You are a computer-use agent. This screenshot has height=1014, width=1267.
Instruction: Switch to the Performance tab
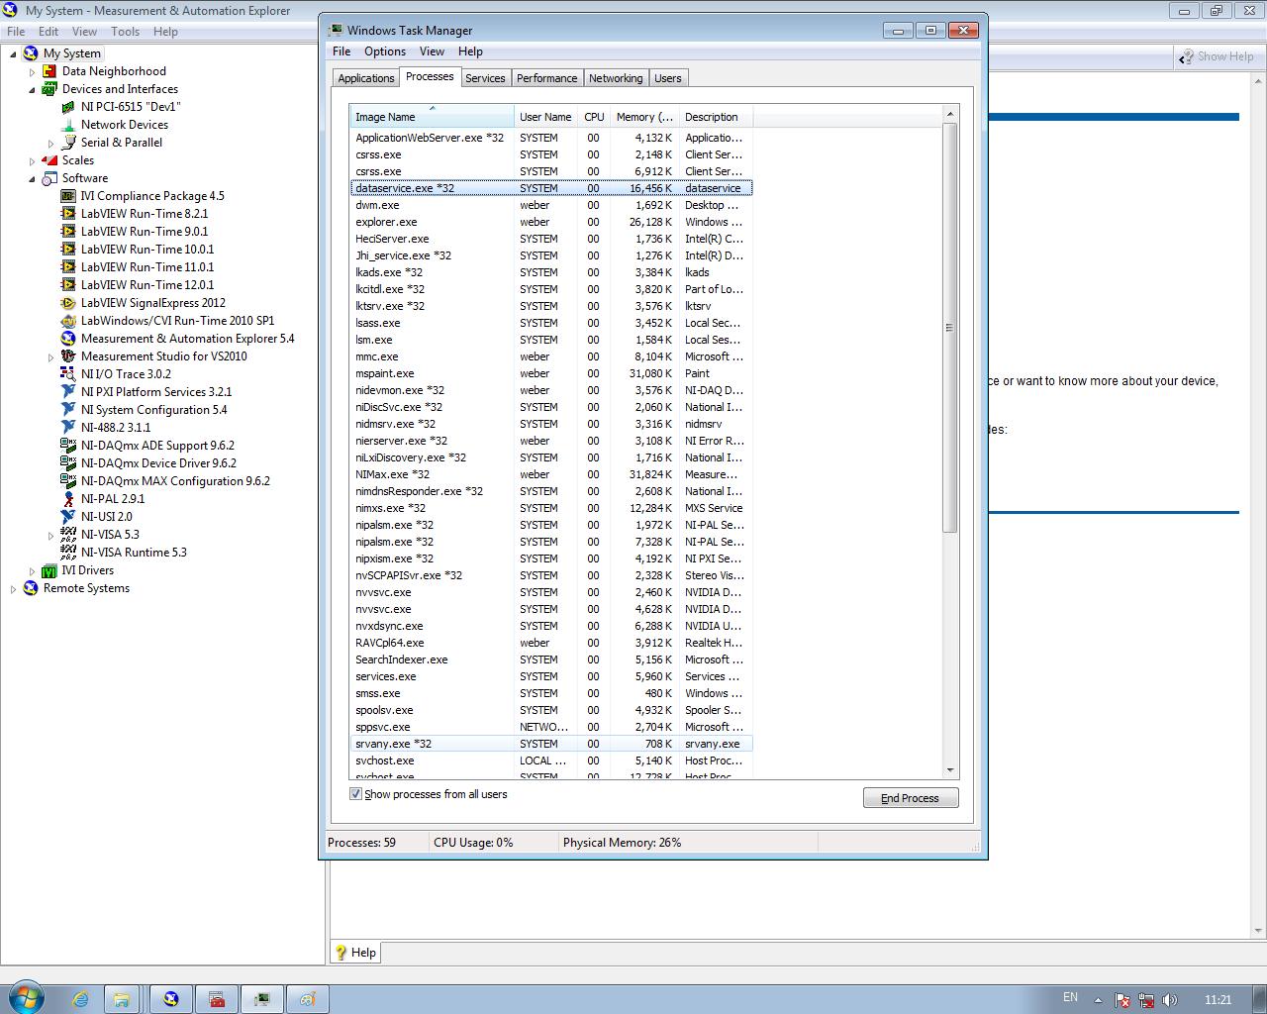tap(546, 78)
